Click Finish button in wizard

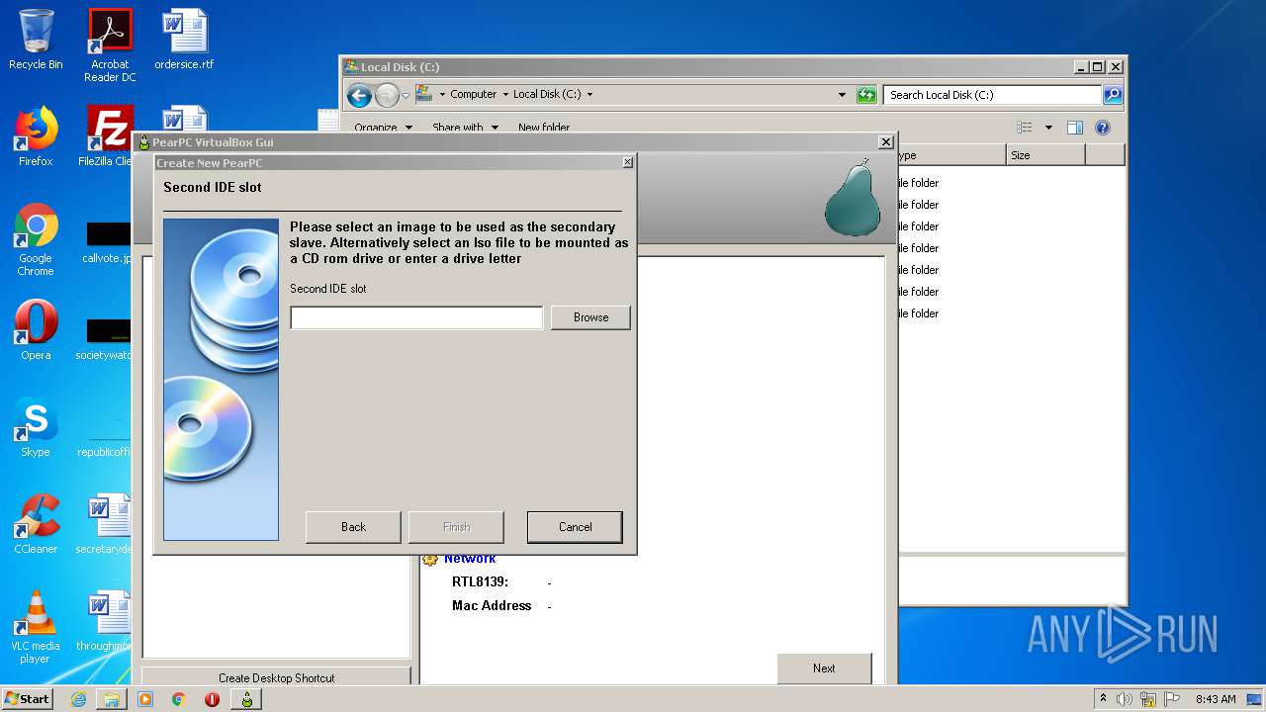pyautogui.click(x=456, y=527)
